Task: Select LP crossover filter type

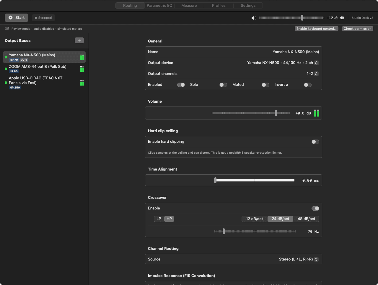Action: [159, 219]
